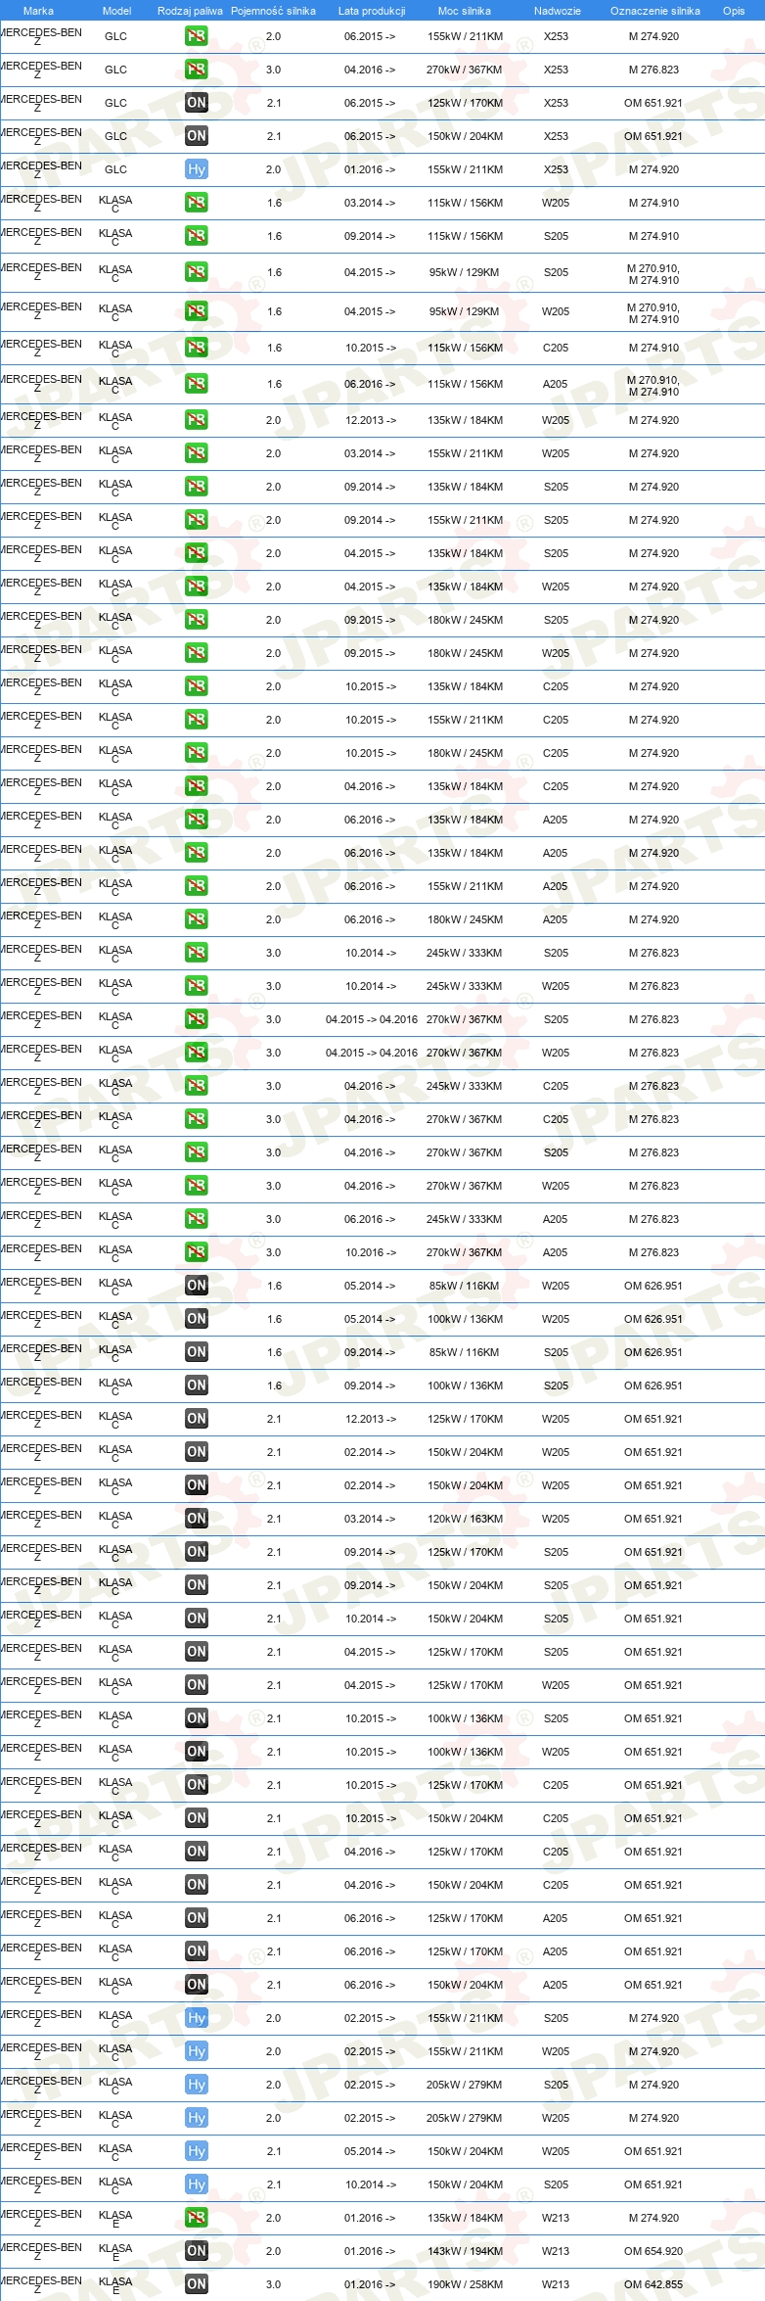Click '205kW / 279KM' in the W205 hybrid row
The width and height of the screenshot is (765, 2301).
coord(465,2118)
